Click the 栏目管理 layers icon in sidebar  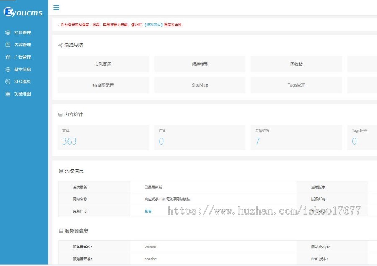click(8, 32)
